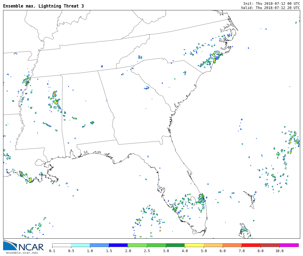
Task: Click the southern tip of Florida peninsula
Action: (196, 232)
